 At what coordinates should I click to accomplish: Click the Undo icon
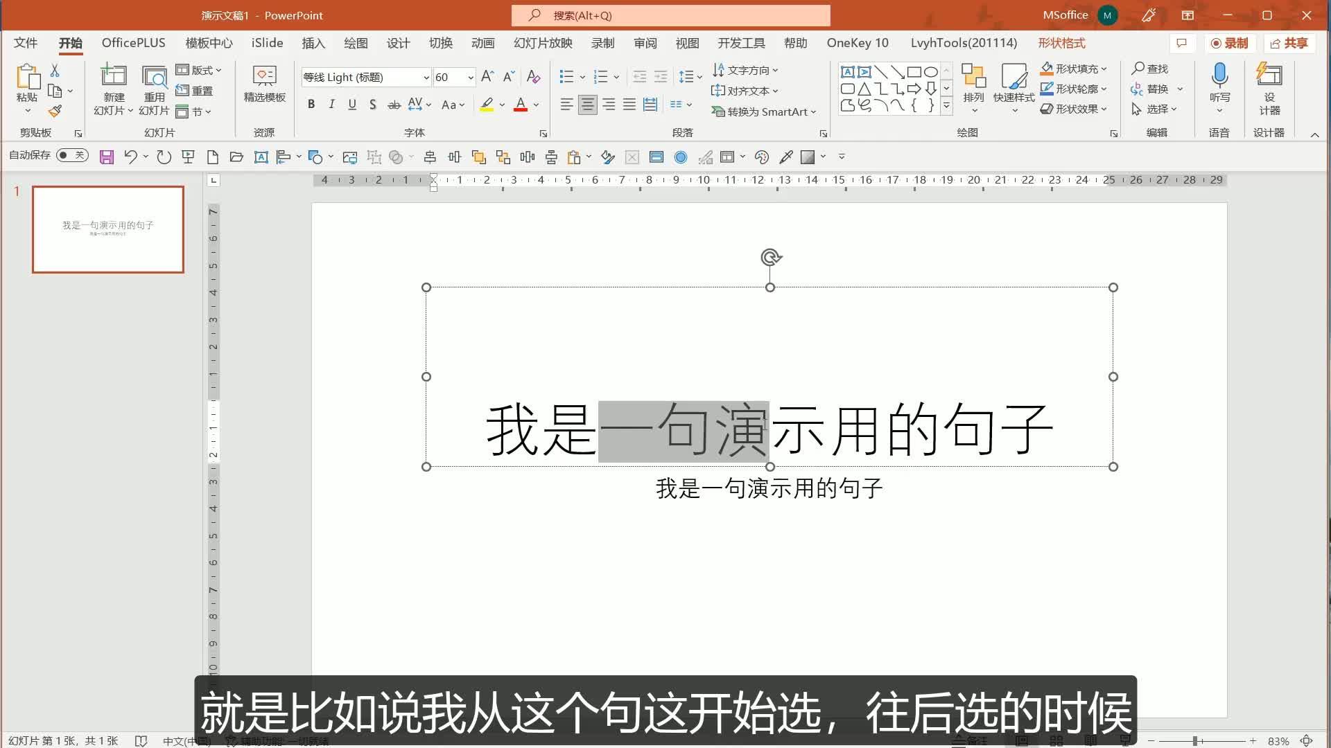tap(130, 157)
